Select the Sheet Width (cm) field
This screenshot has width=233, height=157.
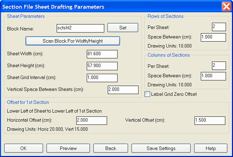pos(102,54)
